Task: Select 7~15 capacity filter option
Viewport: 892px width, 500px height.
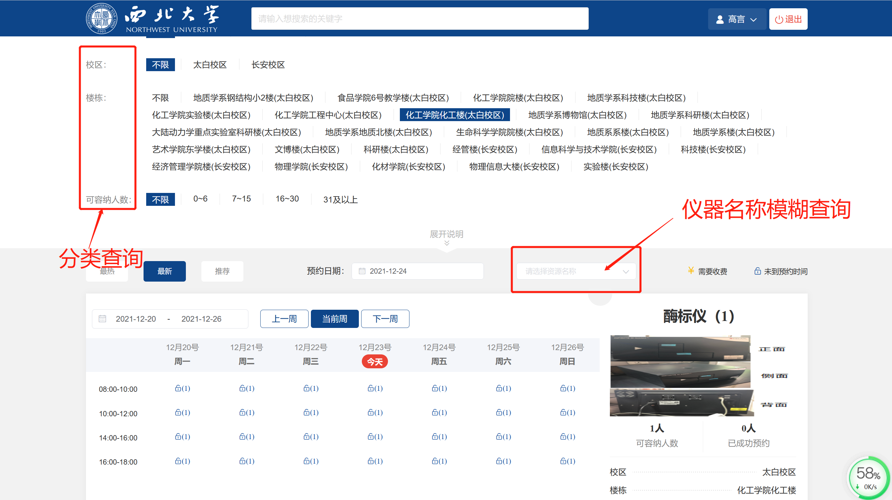Action: (x=241, y=199)
